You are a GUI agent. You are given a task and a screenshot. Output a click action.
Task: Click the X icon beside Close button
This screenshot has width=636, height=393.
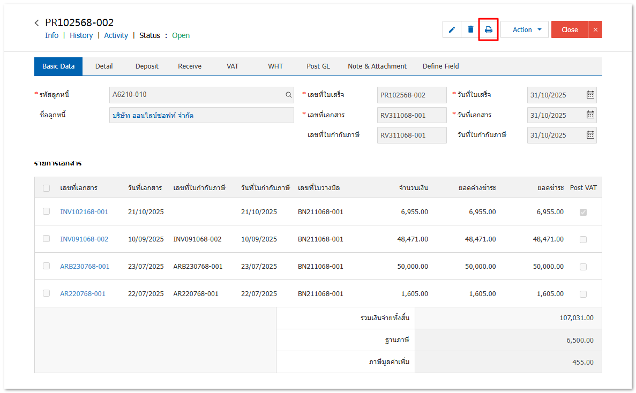pyautogui.click(x=595, y=29)
